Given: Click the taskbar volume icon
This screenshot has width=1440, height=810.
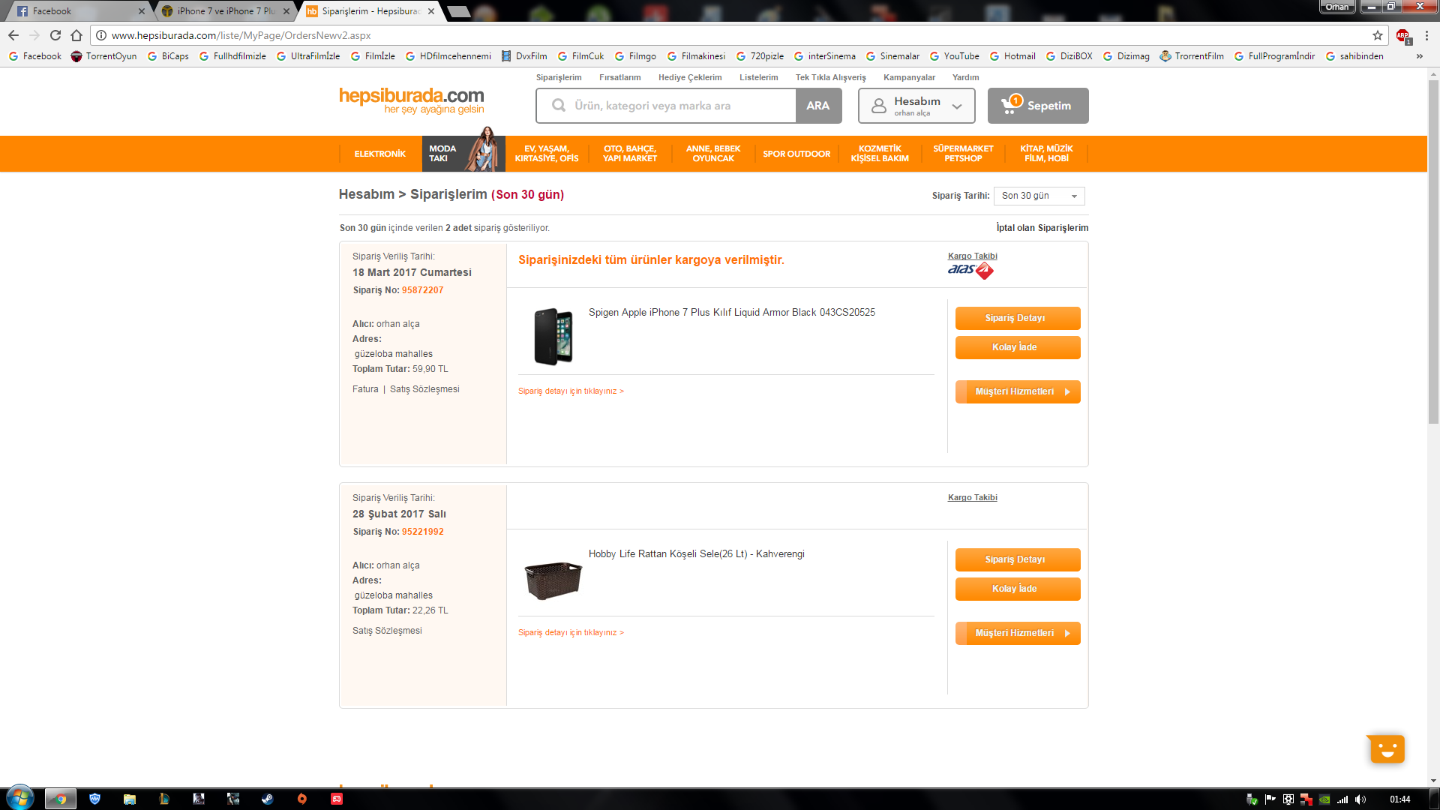Looking at the screenshot, I should (x=1360, y=799).
